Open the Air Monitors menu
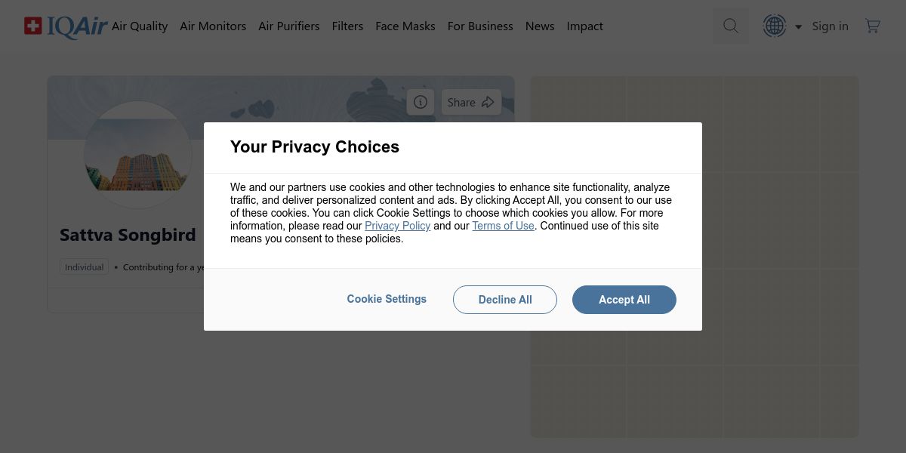 coord(213,26)
